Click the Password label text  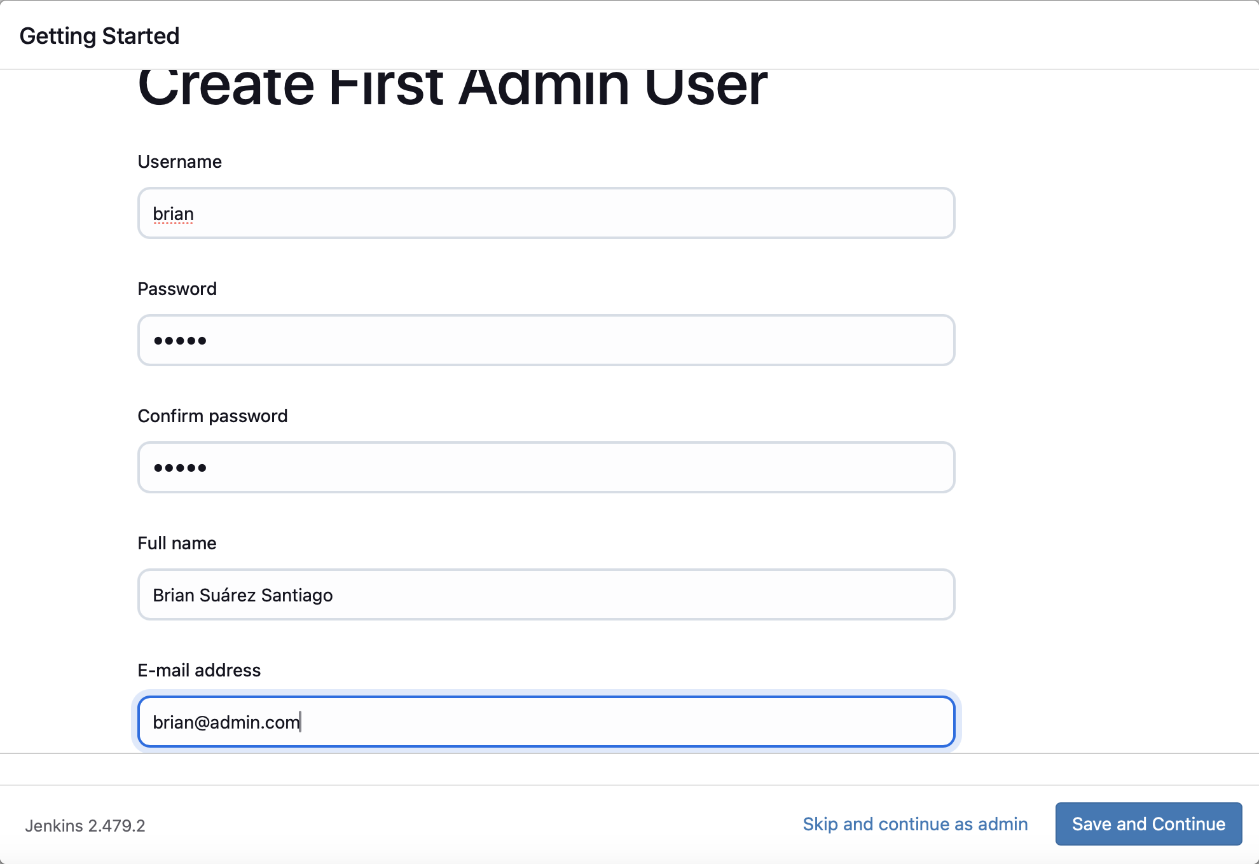(177, 289)
